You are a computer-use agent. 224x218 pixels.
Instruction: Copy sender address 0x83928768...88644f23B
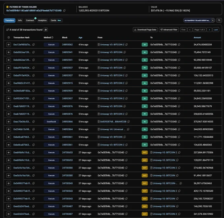[x=128, y=121]
